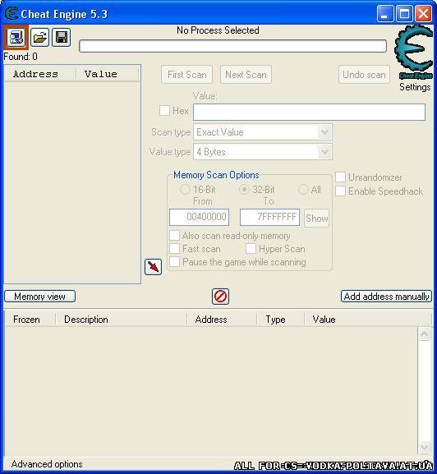The height and width of the screenshot is (474, 437).
Task: Click the Value input field
Action: [x=309, y=113]
